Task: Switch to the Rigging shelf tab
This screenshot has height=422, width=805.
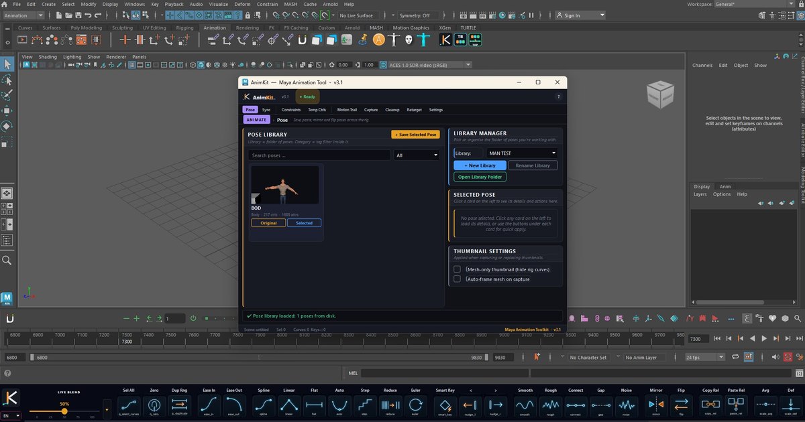Action: pyautogui.click(x=184, y=28)
